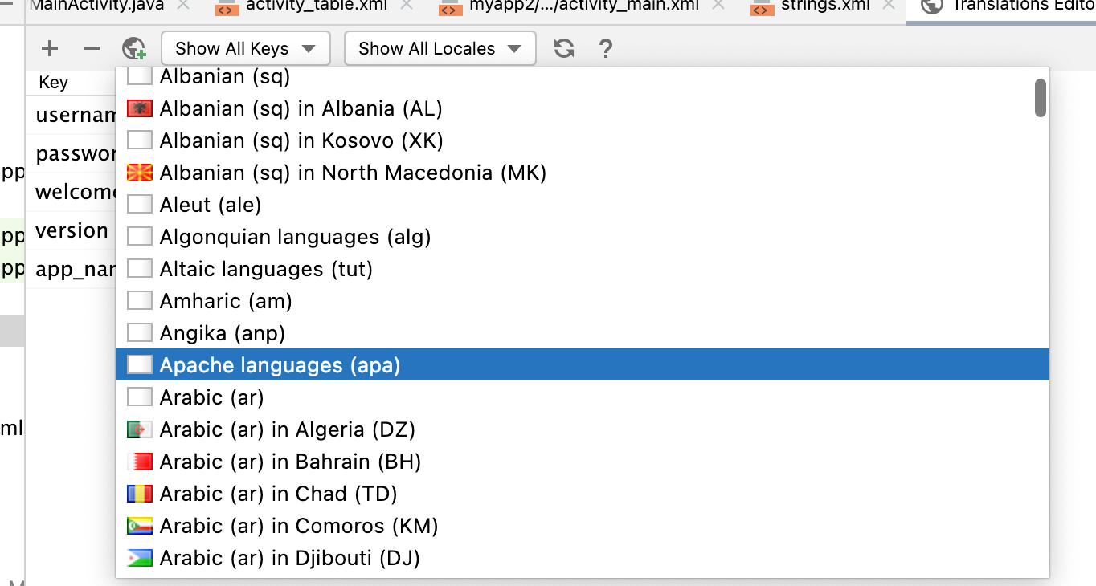Switch to the MainActivity.java tab
Viewport: 1096px width, 586px height.
pyautogui.click(x=108, y=6)
